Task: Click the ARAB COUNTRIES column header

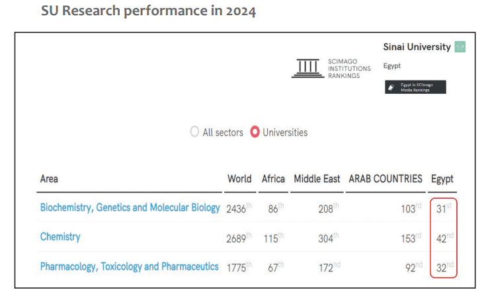Action: [x=386, y=179]
